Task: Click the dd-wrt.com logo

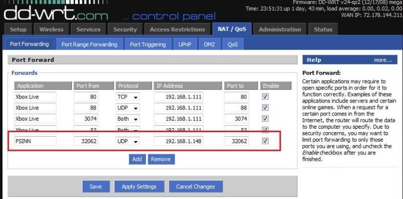Action: point(56,14)
